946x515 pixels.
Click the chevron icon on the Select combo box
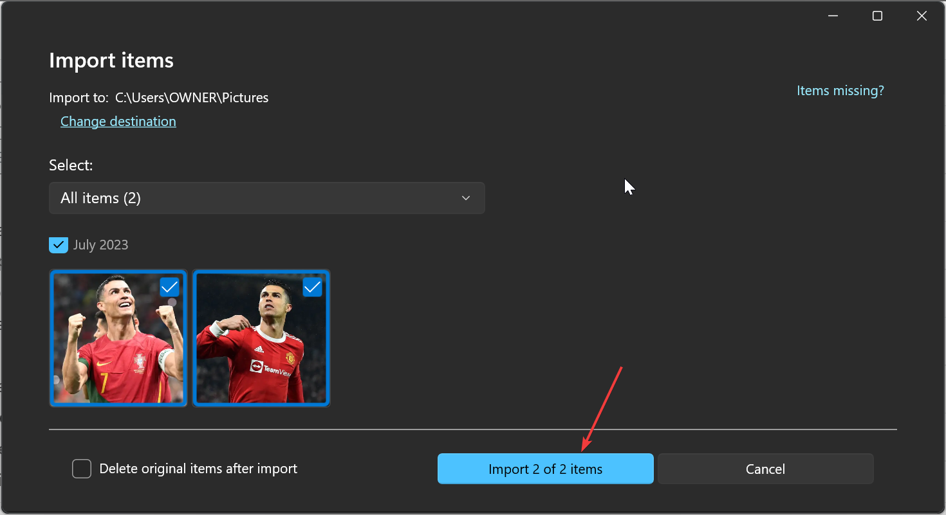pos(465,198)
